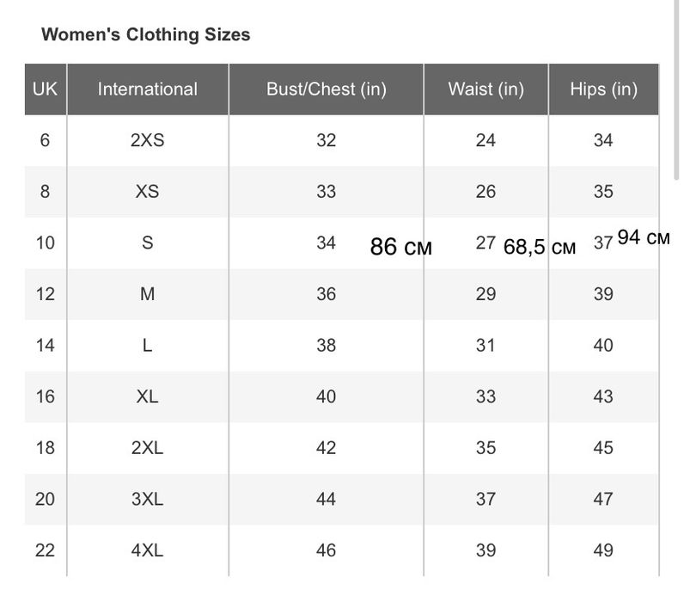The width and height of the screenshot is (684, 602).
Task: Click the UK size 8 cell
Action: click(45, 191)
